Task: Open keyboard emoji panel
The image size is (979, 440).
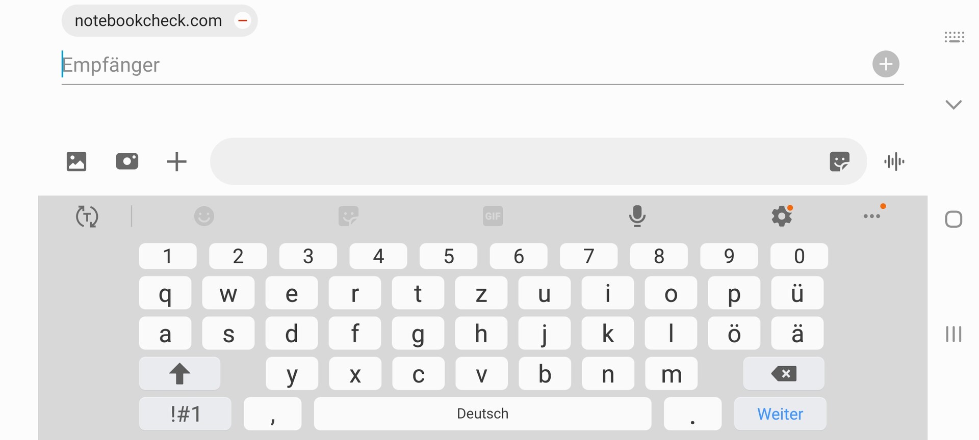Action: 204,216
